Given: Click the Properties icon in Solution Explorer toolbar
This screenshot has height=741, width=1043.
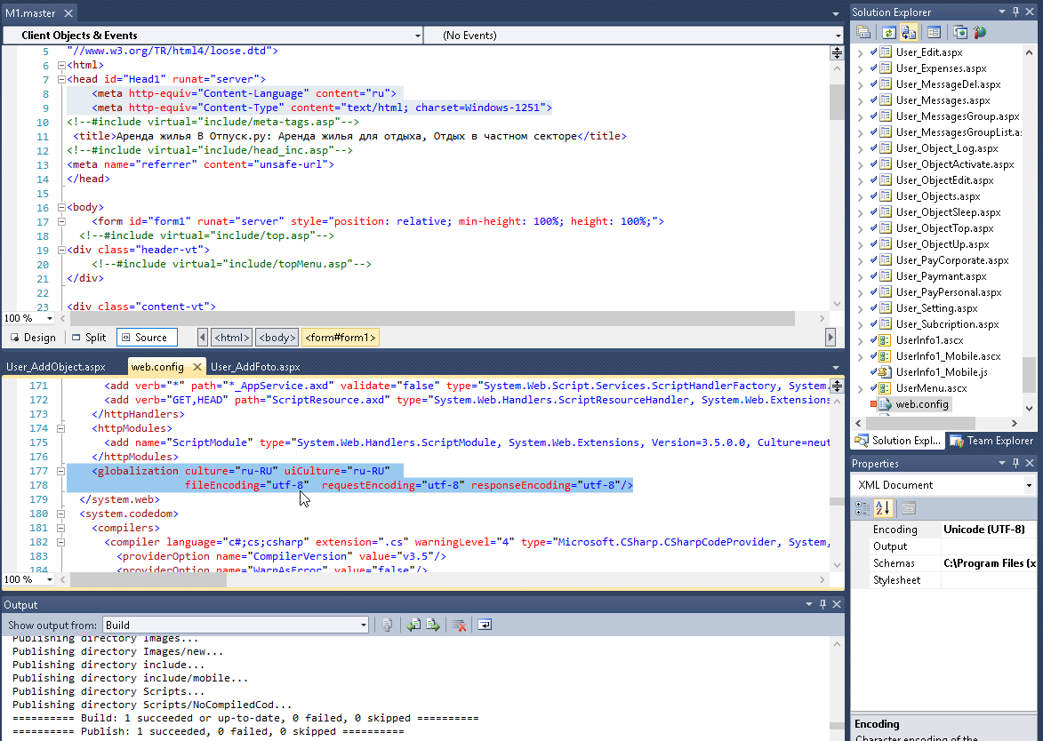Looking at the screenshot, I should click(863, 33).
